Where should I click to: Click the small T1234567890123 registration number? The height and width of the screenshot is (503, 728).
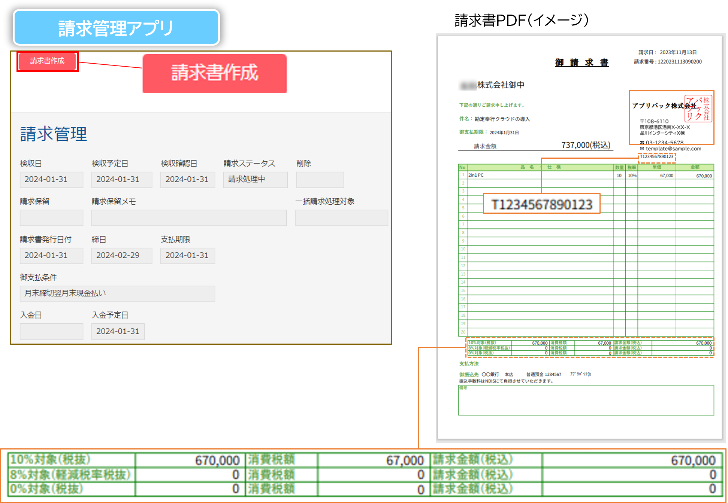tap(656, 157)
